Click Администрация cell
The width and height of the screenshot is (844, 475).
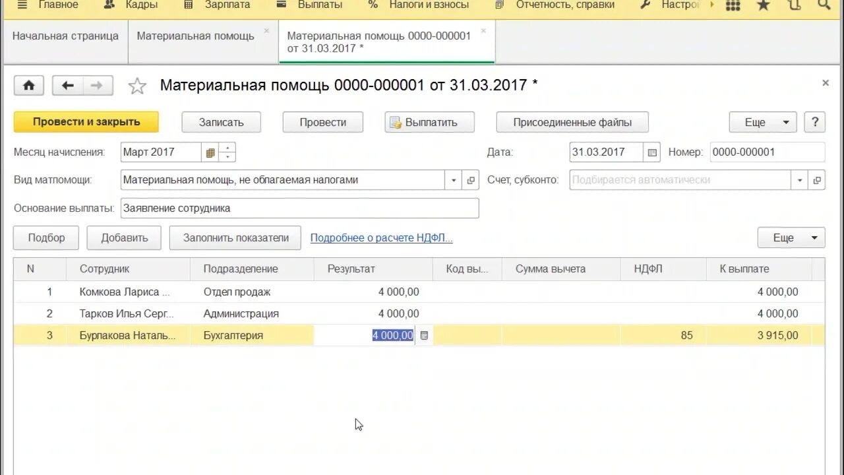252,314
